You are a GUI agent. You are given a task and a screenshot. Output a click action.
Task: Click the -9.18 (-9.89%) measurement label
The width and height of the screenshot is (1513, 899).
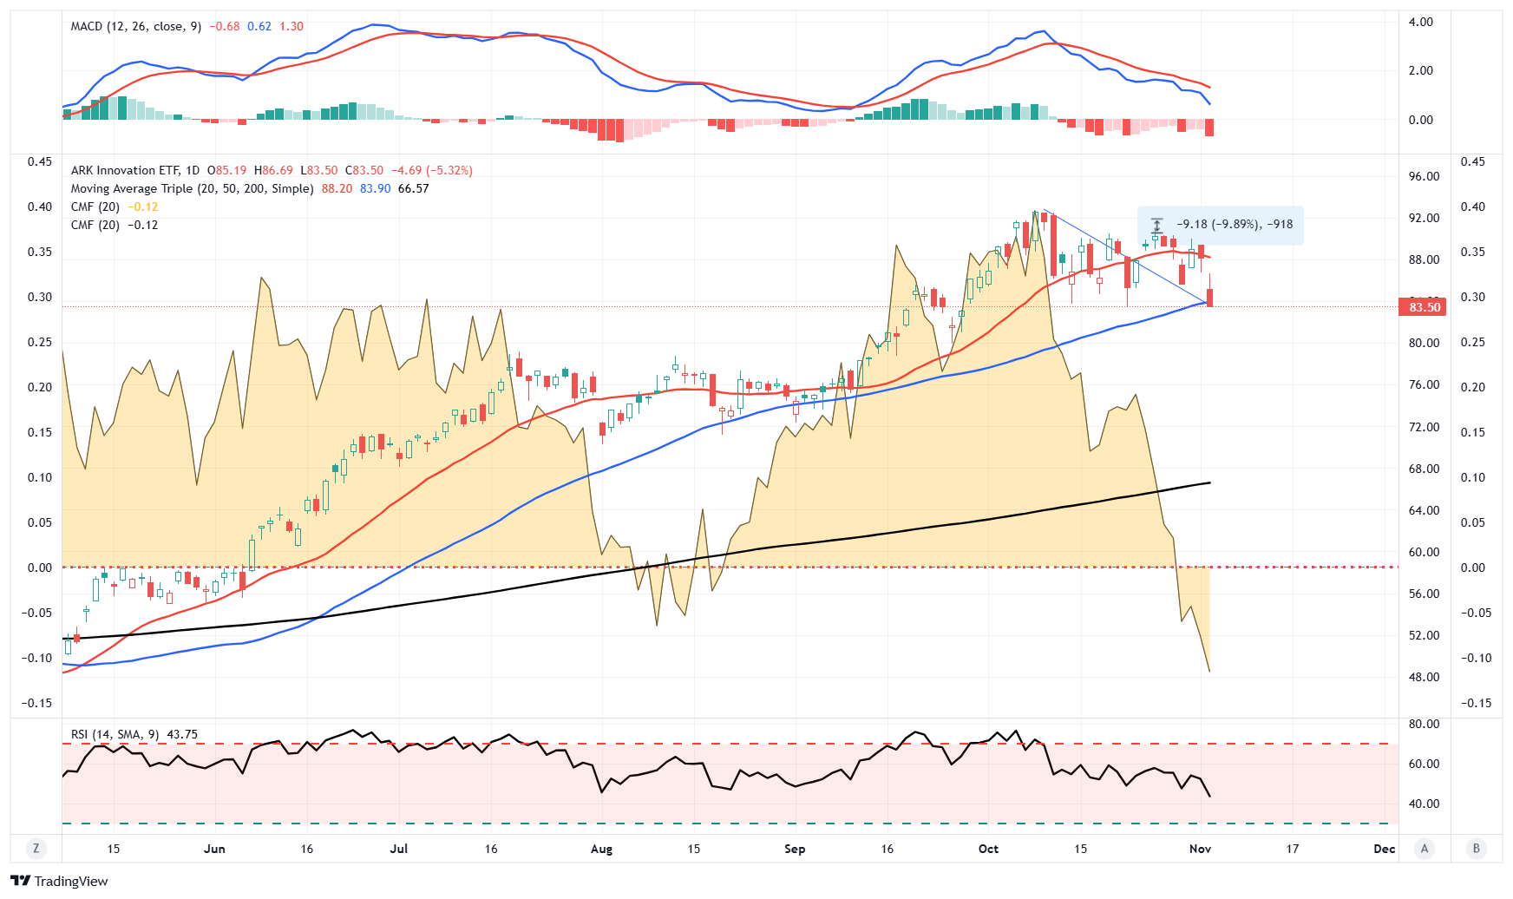click(1234, 225)
